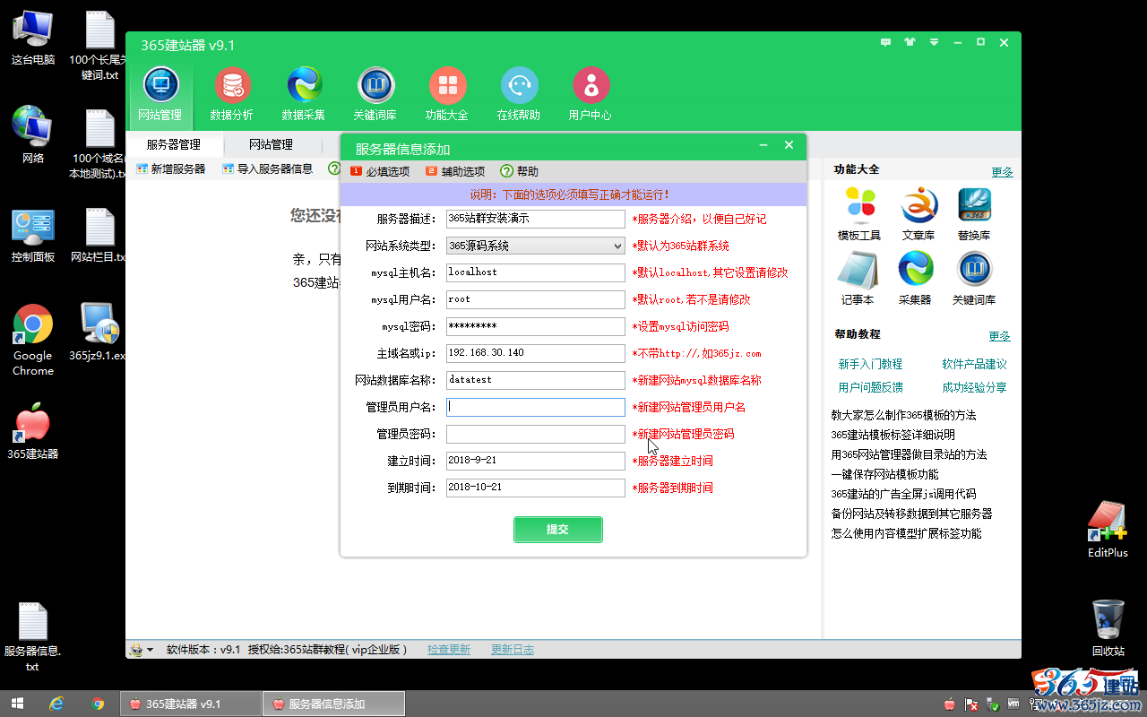
Task: Open the title bar dropdown menu icon
Action: pos(934,42)
